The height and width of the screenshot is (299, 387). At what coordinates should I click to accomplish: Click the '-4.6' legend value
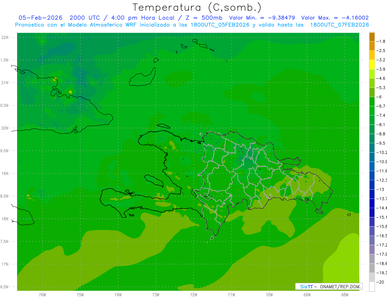(x=381, y=78)
